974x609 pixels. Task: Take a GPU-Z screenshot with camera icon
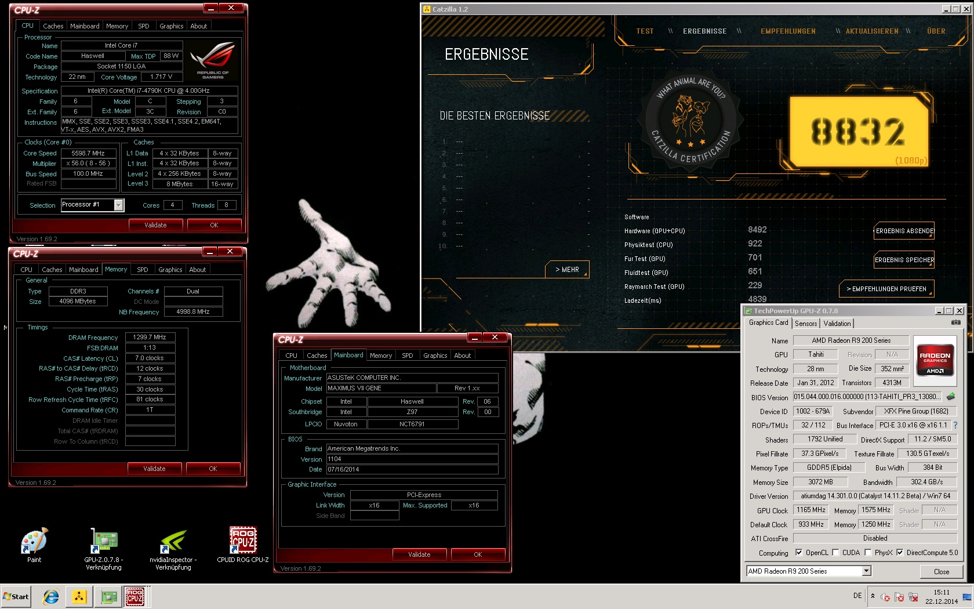pyautogui.click(x=956, y=322)
